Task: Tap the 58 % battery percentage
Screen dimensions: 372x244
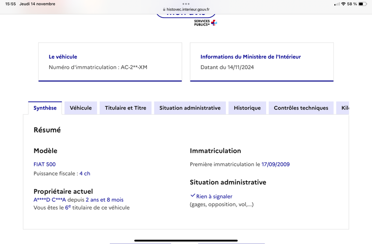Action: [x=352, y=4]
